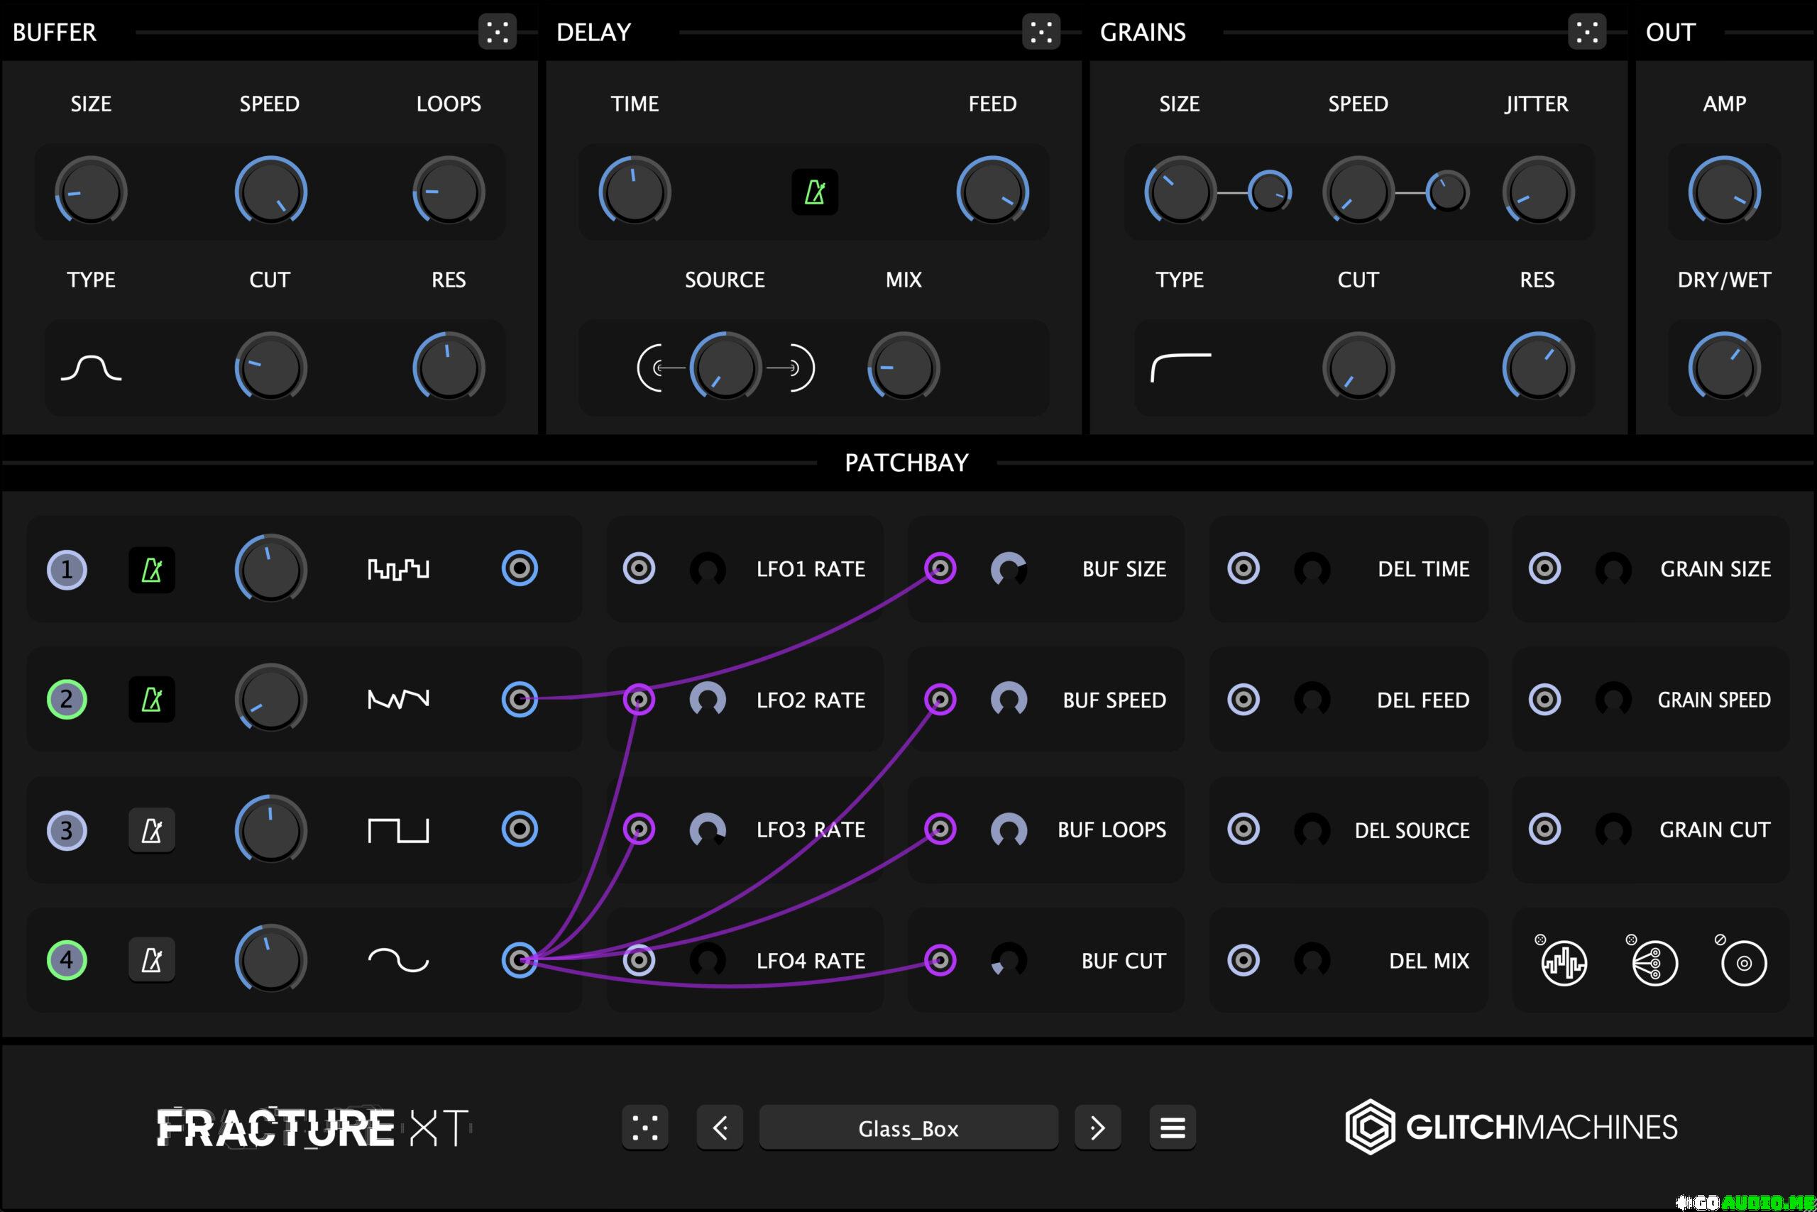This screenshot has width=1817, height=1212.
Task: Change LFO 4 sine waveform shape
Action: (398, 960)
